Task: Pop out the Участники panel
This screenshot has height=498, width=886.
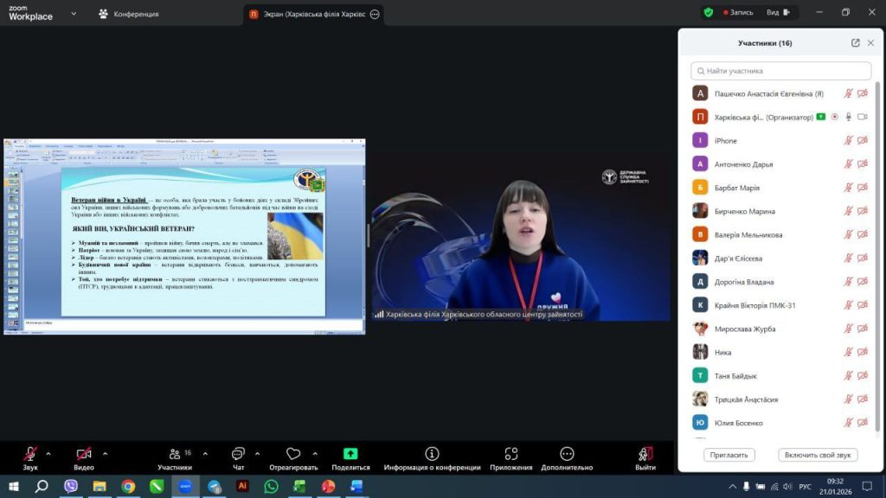Action: pyautogui.click(x=856, y=43)
